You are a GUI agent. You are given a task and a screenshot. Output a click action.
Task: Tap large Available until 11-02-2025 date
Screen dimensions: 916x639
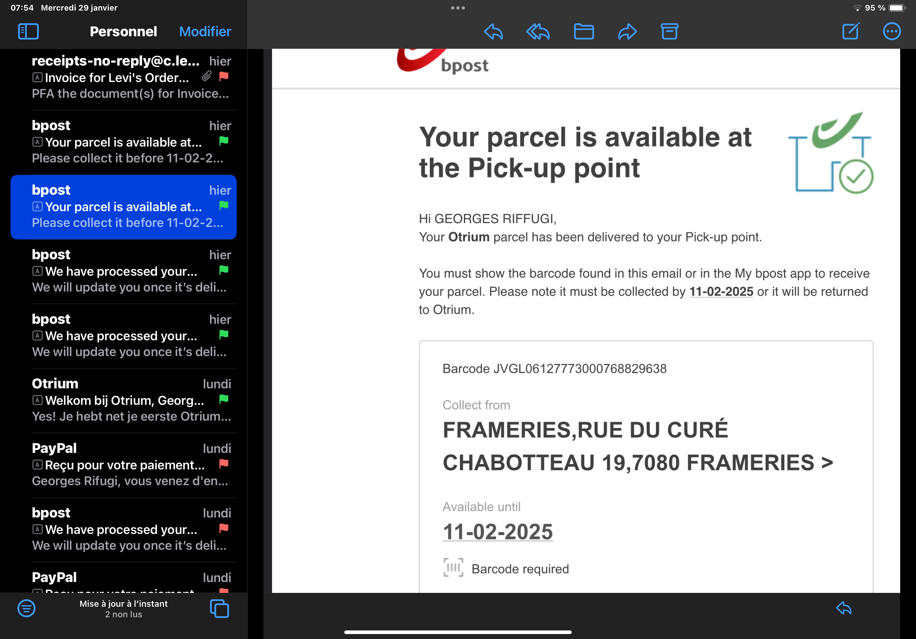click(x=498, y=532)
